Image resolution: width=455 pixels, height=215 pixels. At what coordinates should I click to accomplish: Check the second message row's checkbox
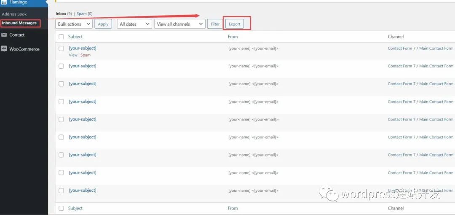[61, 66]
